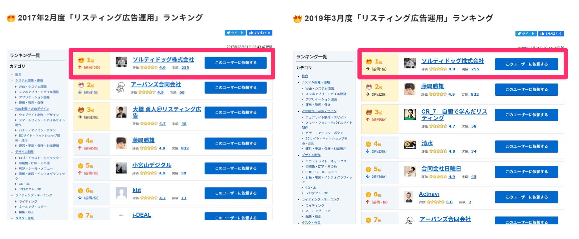The image size is (579, 239).
Task: Select ロゴ・イラスト・キャラクター in the 2017 sidebar
Action: tap(40, 158)
